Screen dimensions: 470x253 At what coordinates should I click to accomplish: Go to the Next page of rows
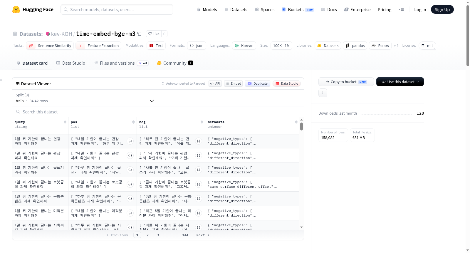[203, 235]
